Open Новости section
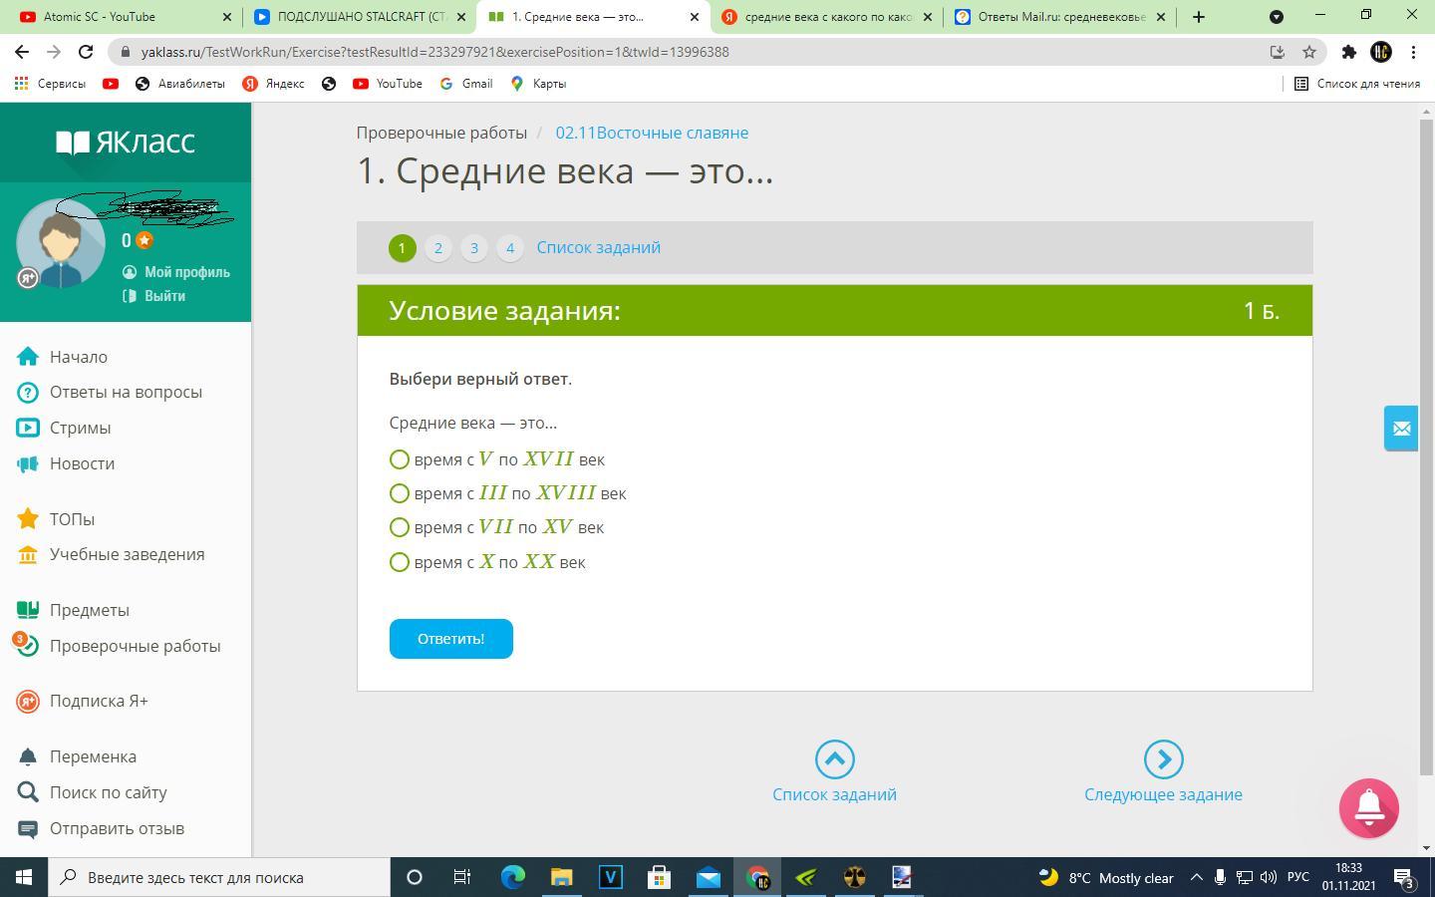1435x897 pixels. point(82,463)
